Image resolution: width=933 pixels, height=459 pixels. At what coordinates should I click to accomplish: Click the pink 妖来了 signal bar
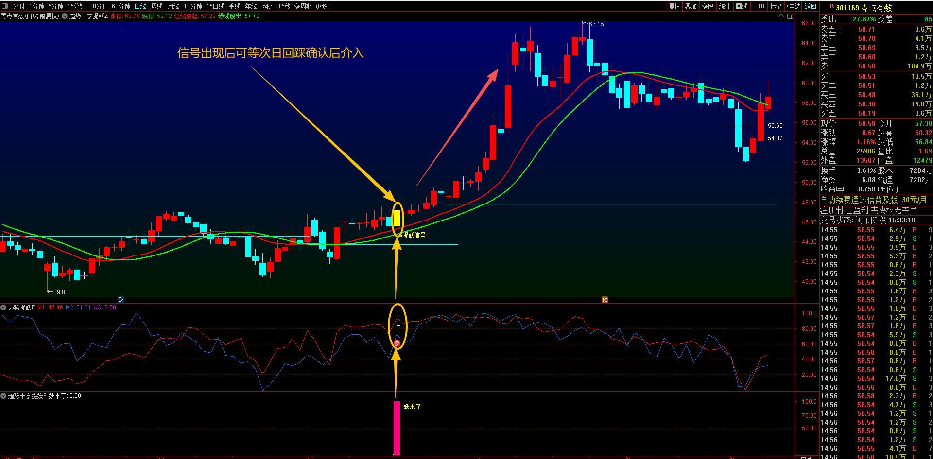point(397,428)
